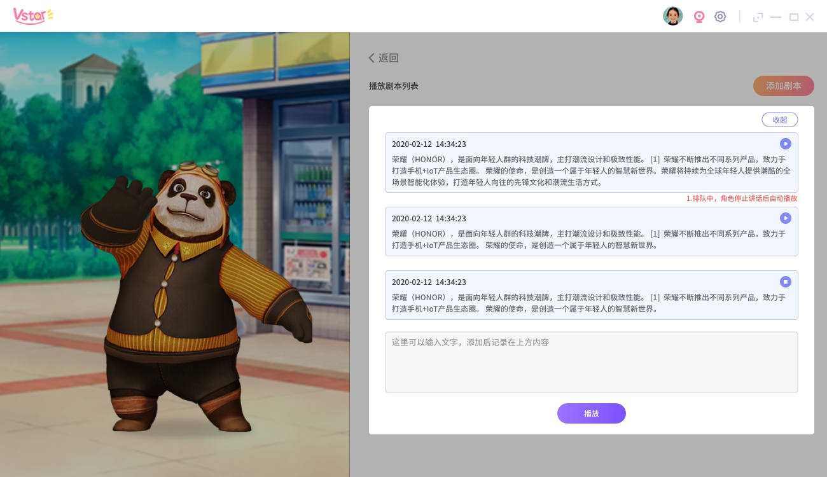Select the second script card
827x477 pixels.
pyautogui.click(x=592, y=232)
